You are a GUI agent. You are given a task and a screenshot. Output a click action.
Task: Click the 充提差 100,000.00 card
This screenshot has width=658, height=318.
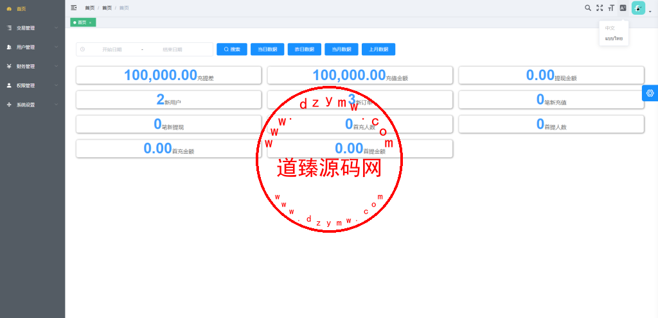click(169, 75)
